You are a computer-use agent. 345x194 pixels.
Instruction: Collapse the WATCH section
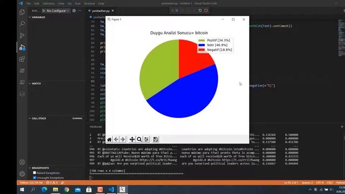point(30,84)
